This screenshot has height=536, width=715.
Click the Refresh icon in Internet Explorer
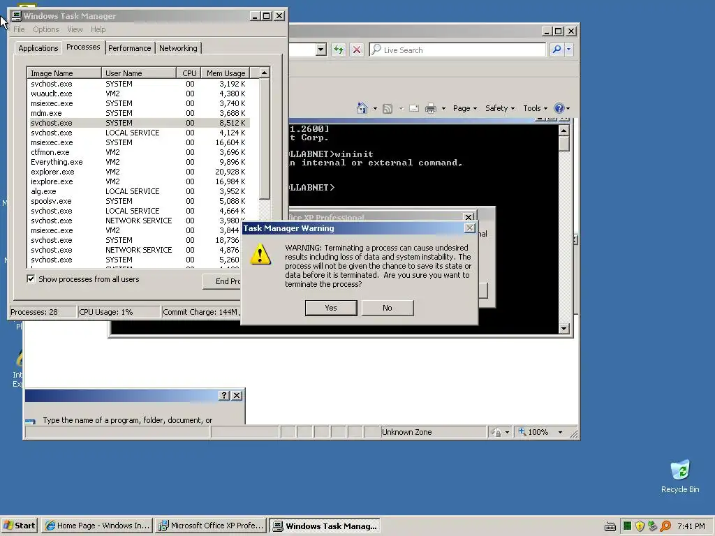click(x=339, y=50)
